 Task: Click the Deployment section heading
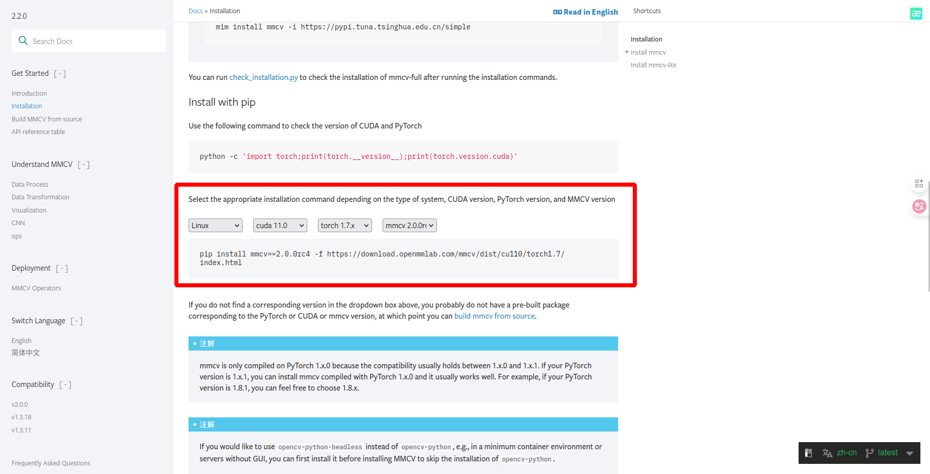pos(31,268)
